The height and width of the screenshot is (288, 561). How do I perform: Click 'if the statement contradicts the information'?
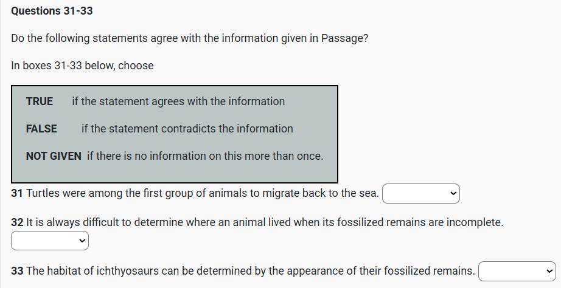187,129
